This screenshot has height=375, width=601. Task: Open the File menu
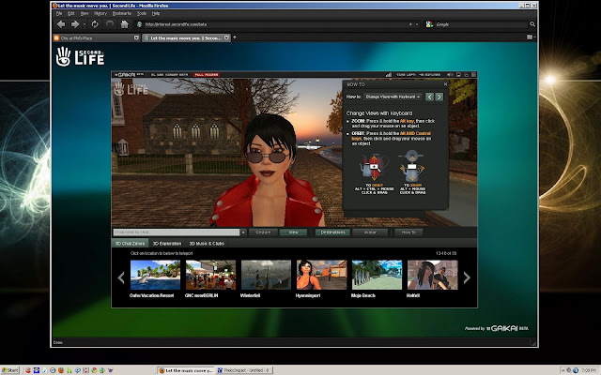click(x=59, y=13)
